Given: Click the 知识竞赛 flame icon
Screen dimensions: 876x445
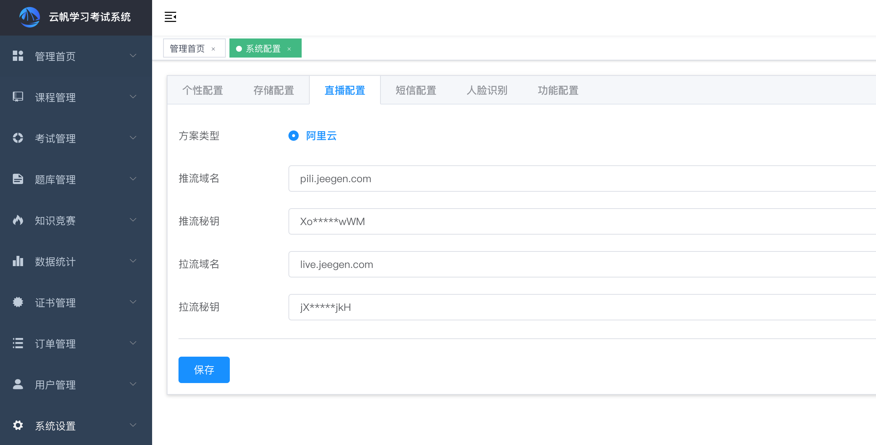Looking at the screenshot, I should point(18,220).
